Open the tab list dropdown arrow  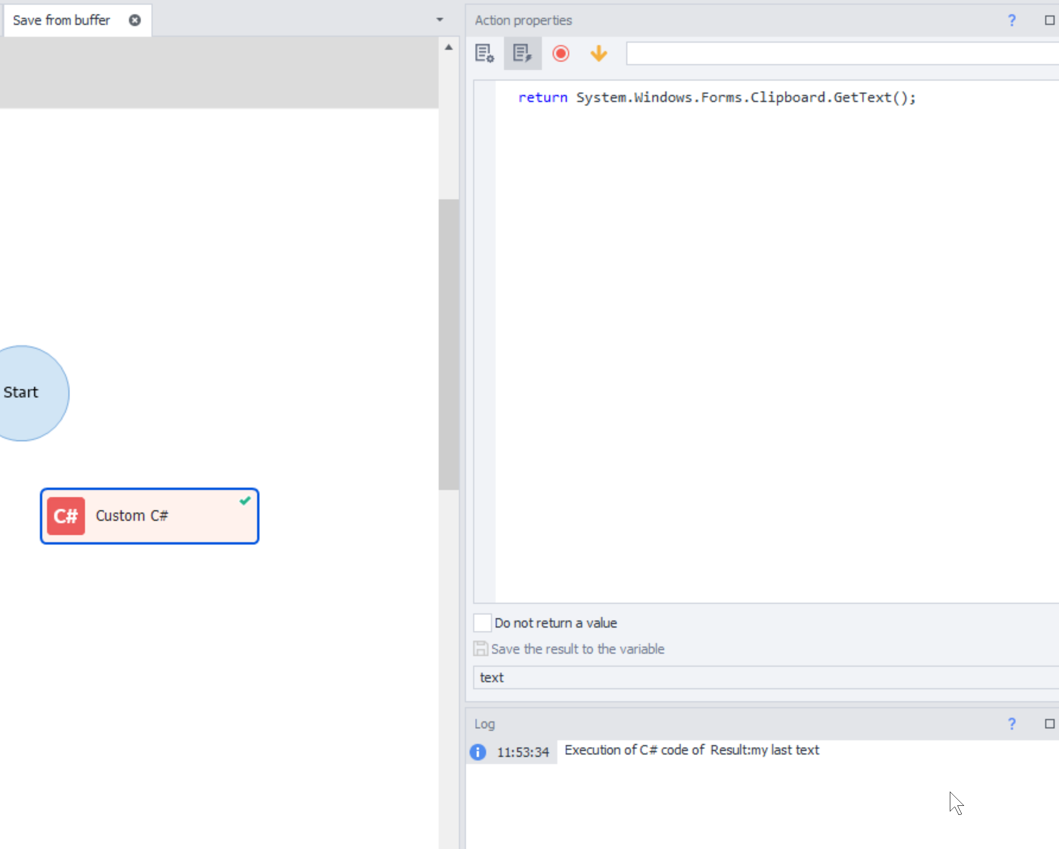440,19
